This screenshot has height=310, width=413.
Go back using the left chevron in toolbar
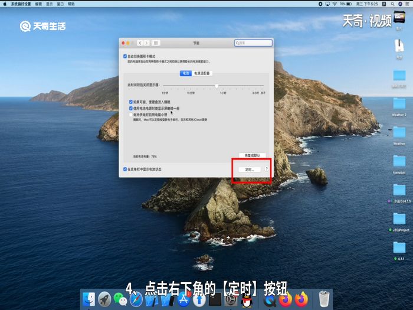140,43
